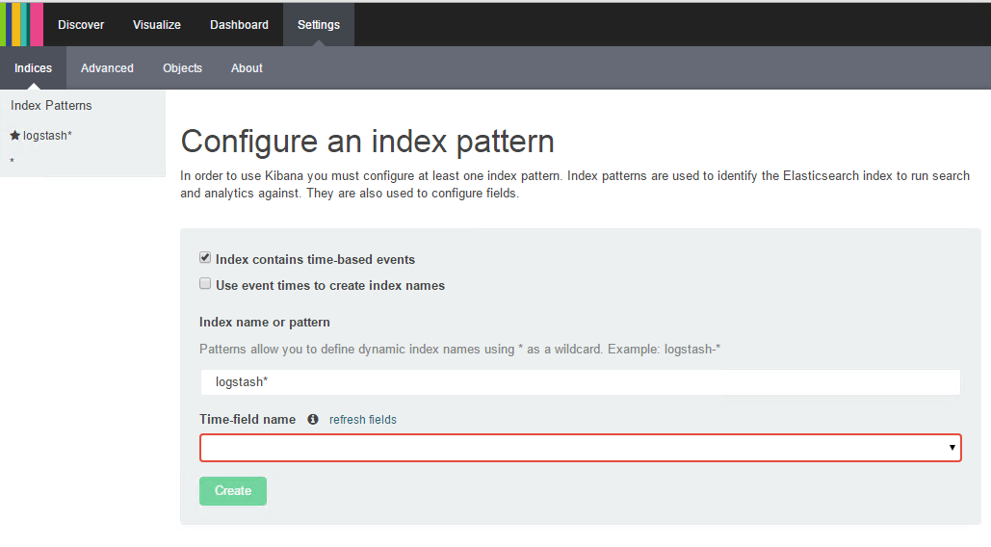Screen dimensions: 991x547
Task: Click the Configure an index pattern heading
Action: (367, 141)
